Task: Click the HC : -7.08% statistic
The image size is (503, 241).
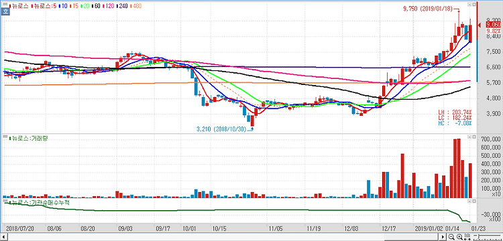Action: [455, 123]
